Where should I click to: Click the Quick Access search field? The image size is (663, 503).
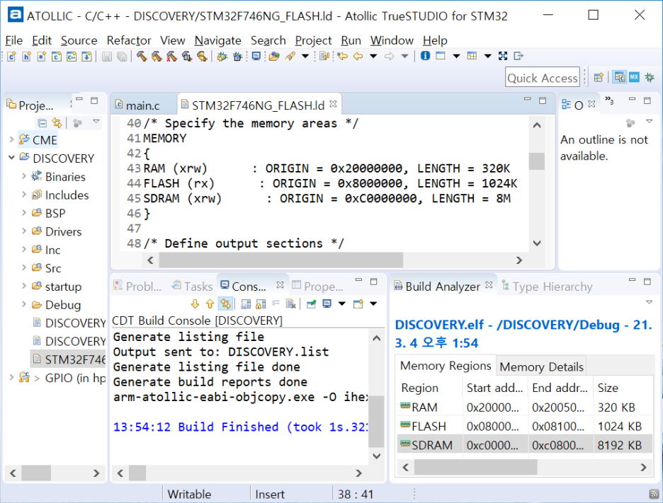pyautogui.click(x=542, y=77)
